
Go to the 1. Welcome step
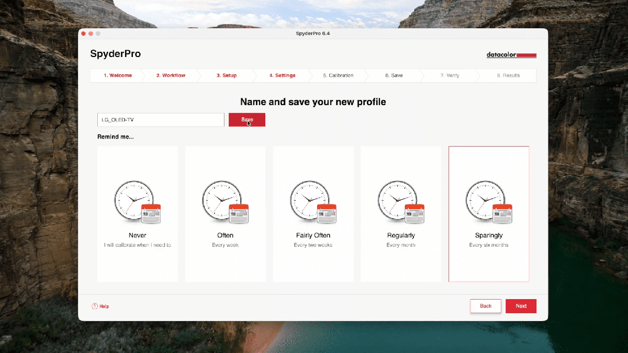tap(118, 76)
